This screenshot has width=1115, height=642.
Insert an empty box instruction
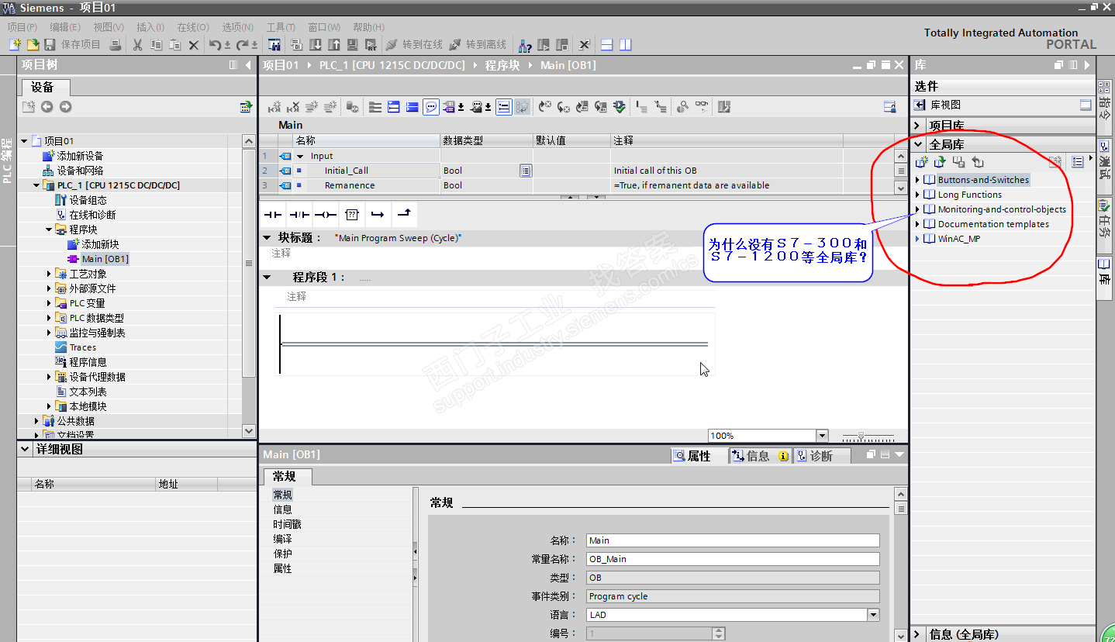point(352,215)
